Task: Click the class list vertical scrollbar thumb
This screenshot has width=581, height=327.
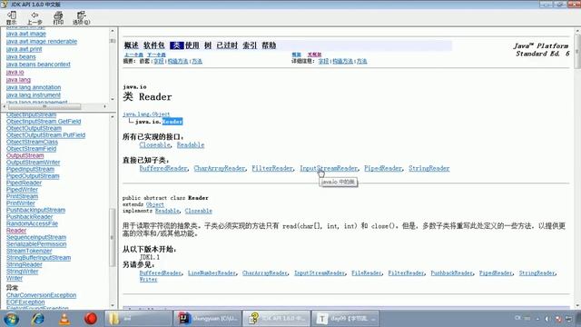Action: click(113, 238)
